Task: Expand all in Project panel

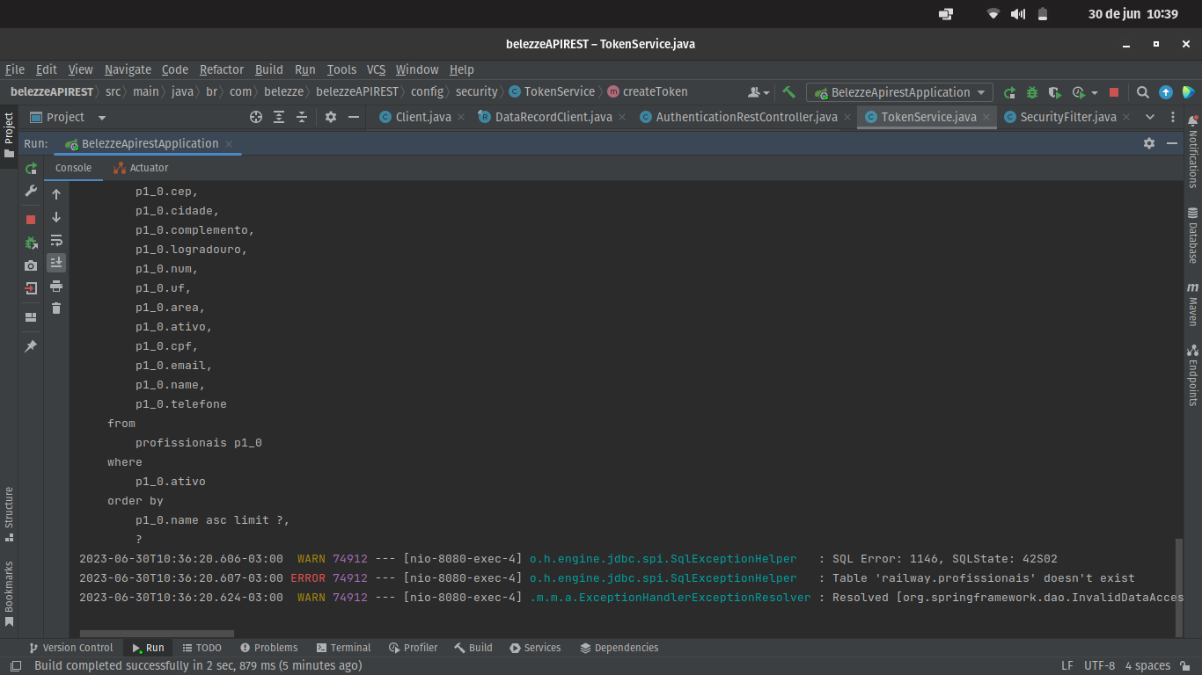Action: [x=279, y=117]
